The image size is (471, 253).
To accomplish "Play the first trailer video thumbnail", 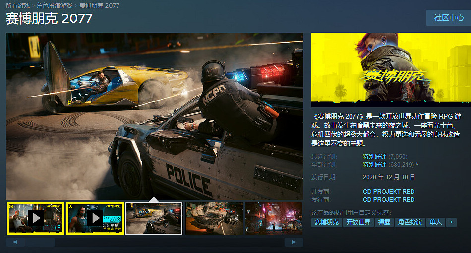I will [36, 218].
